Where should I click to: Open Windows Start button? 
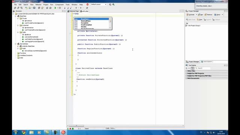coord(15,132)
